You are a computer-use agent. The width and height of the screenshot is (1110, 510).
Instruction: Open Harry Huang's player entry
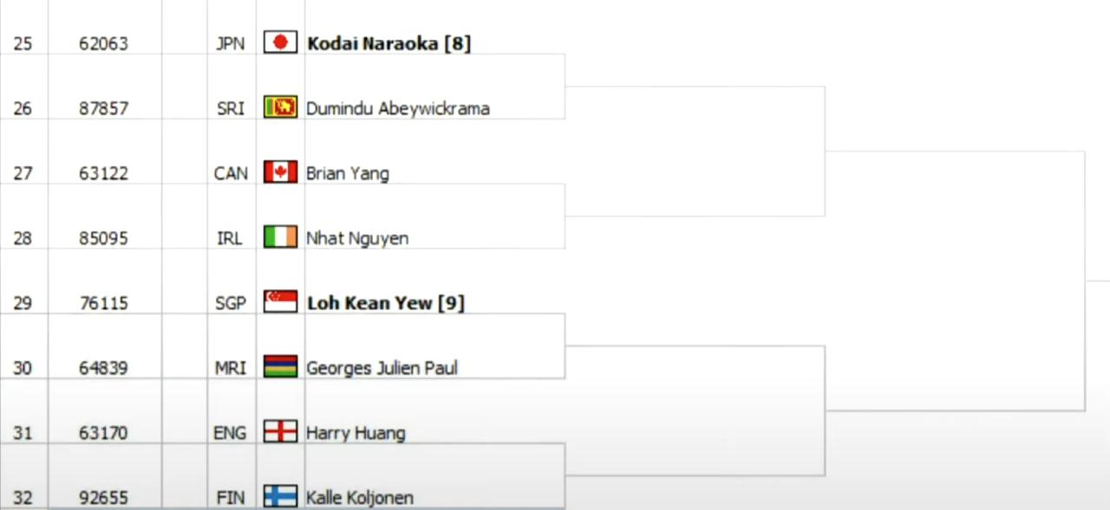tap(356, 433)
